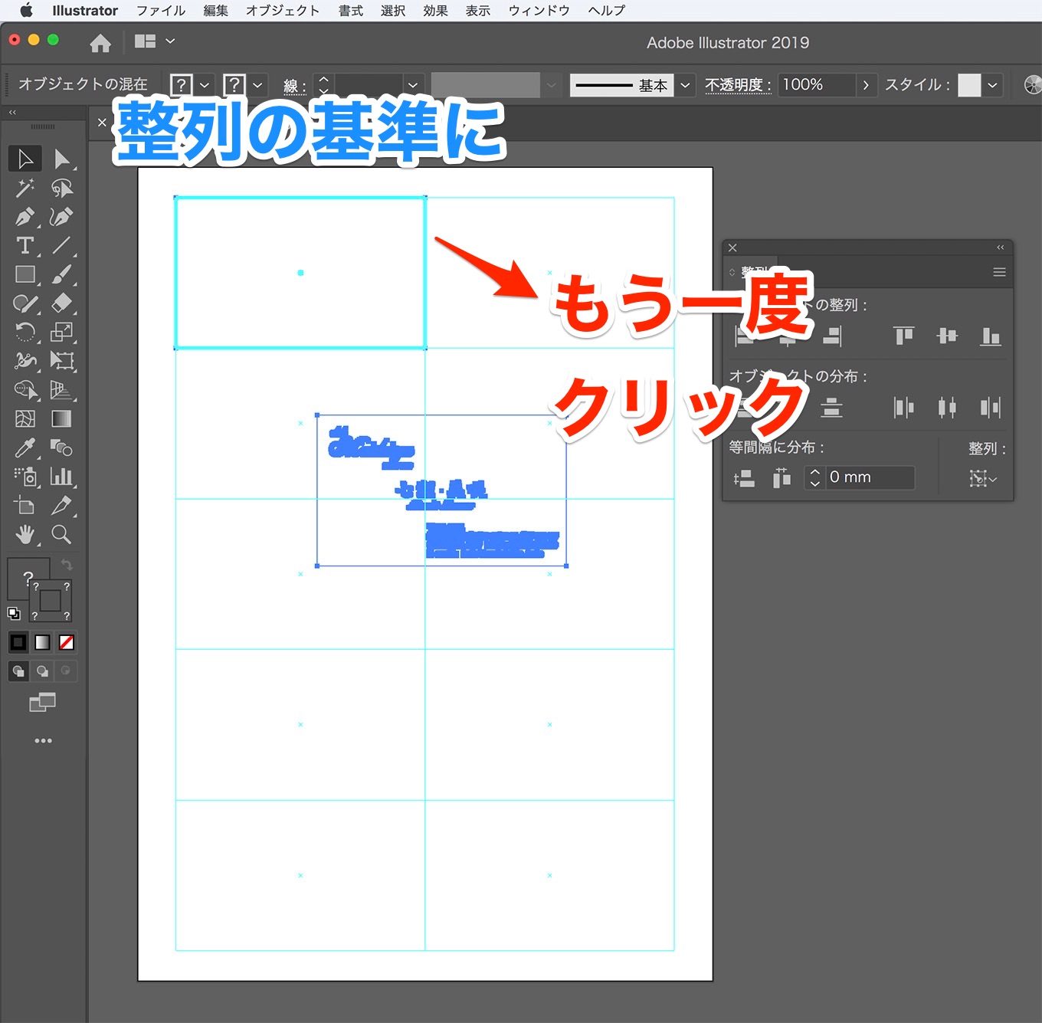This screenshot has width=1042, height=1023.
Task: Select the Scale tool
Action: (x=61, y=332)
